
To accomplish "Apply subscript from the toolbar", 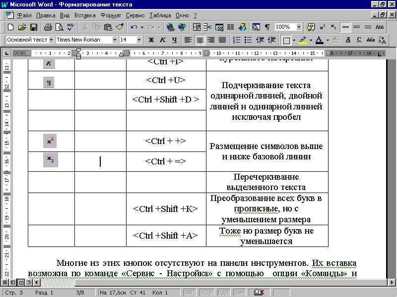I will point(333,27).
